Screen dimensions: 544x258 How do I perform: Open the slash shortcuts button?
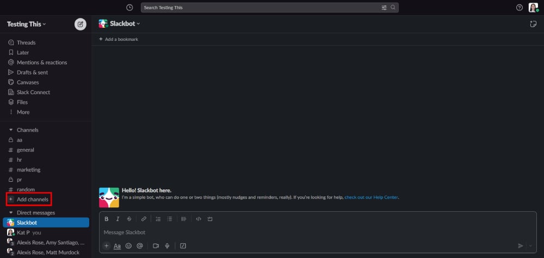[183, 246]
